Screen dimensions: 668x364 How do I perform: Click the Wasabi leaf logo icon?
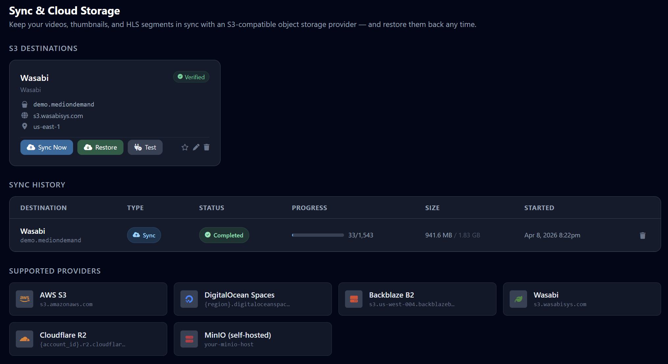pyautogui.click(x=519, y=299)
